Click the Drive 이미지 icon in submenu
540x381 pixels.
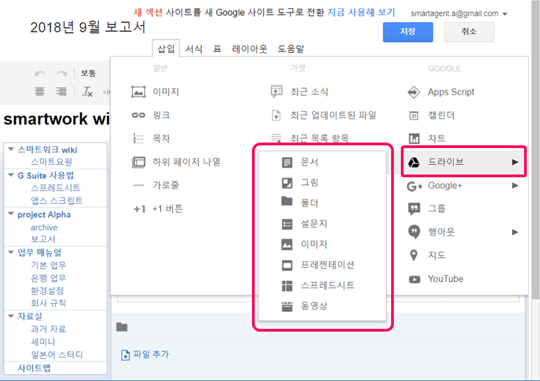click(x=287, y=244)
